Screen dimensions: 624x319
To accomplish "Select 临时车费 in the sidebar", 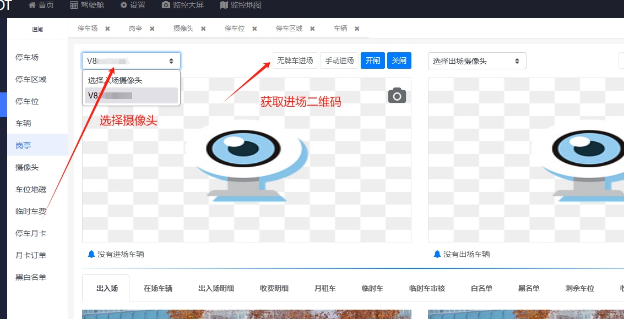I will tap(37, 211).
